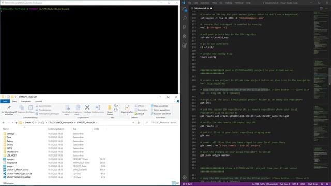Open the VS Code editor More Actions menu
Image resolution: width=331 pixels, height=186 pixels.
coord(327,8)
